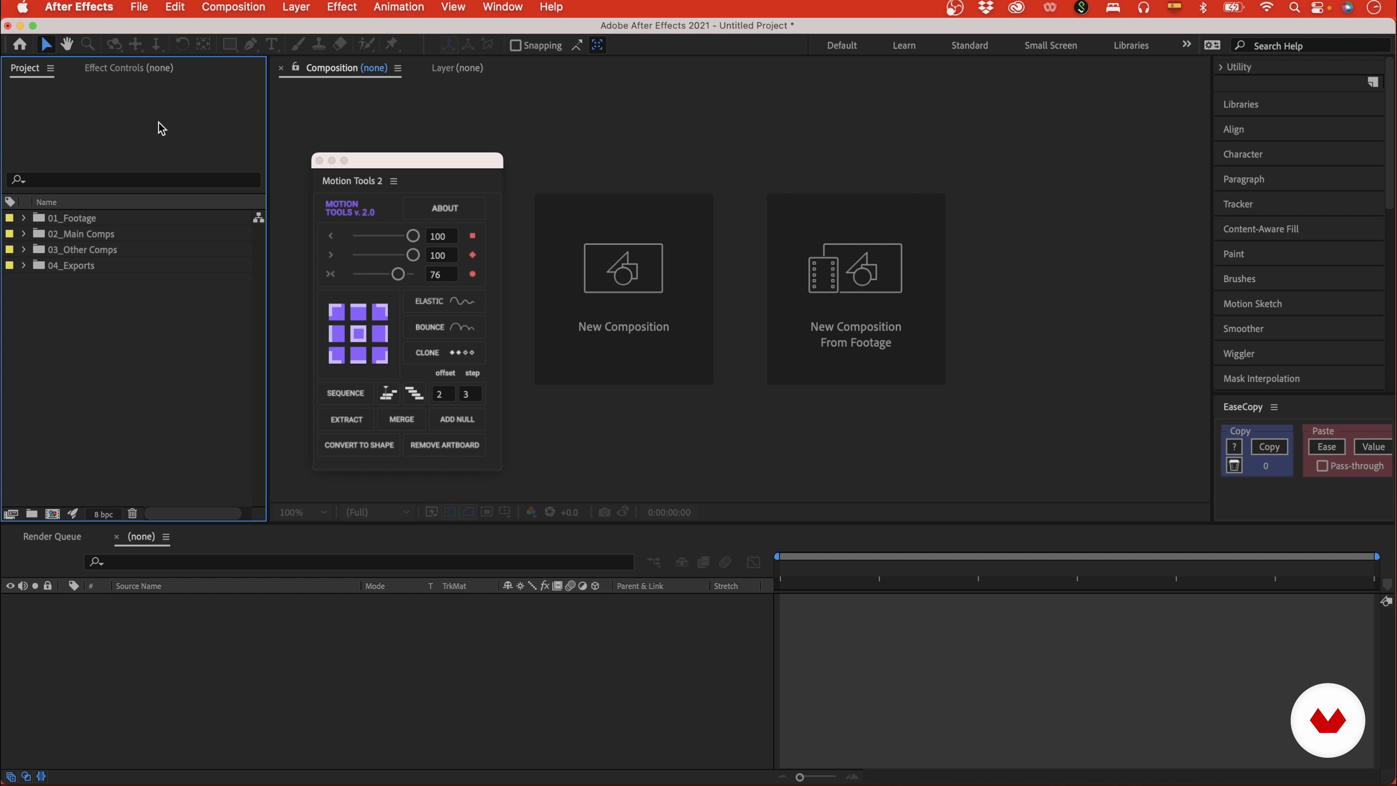Toggle the video eye column switch
1397x786 pixels.
10,586
